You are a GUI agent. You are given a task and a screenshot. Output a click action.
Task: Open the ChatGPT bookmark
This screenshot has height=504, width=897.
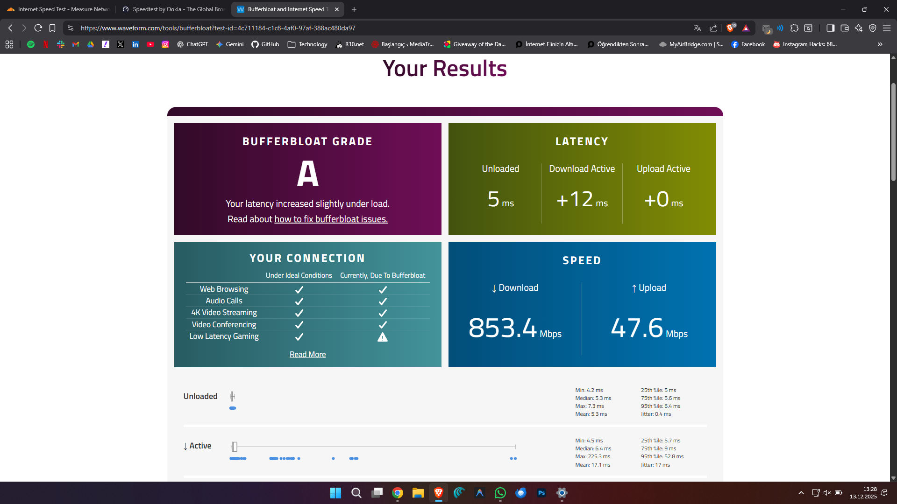[x=192, y=44]
